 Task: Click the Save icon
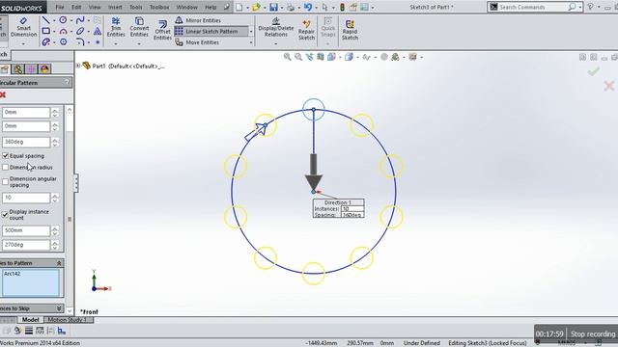click(273, 7)
